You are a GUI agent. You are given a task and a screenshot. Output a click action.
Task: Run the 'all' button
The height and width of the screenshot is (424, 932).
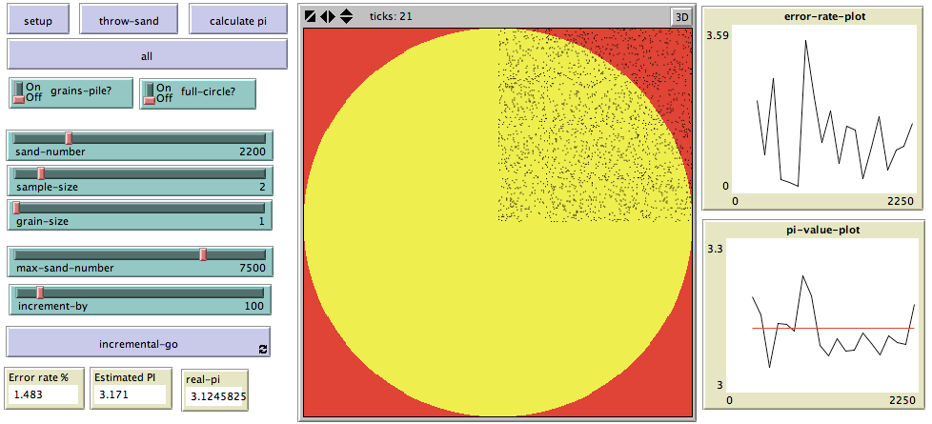click(x=147, y=56)
